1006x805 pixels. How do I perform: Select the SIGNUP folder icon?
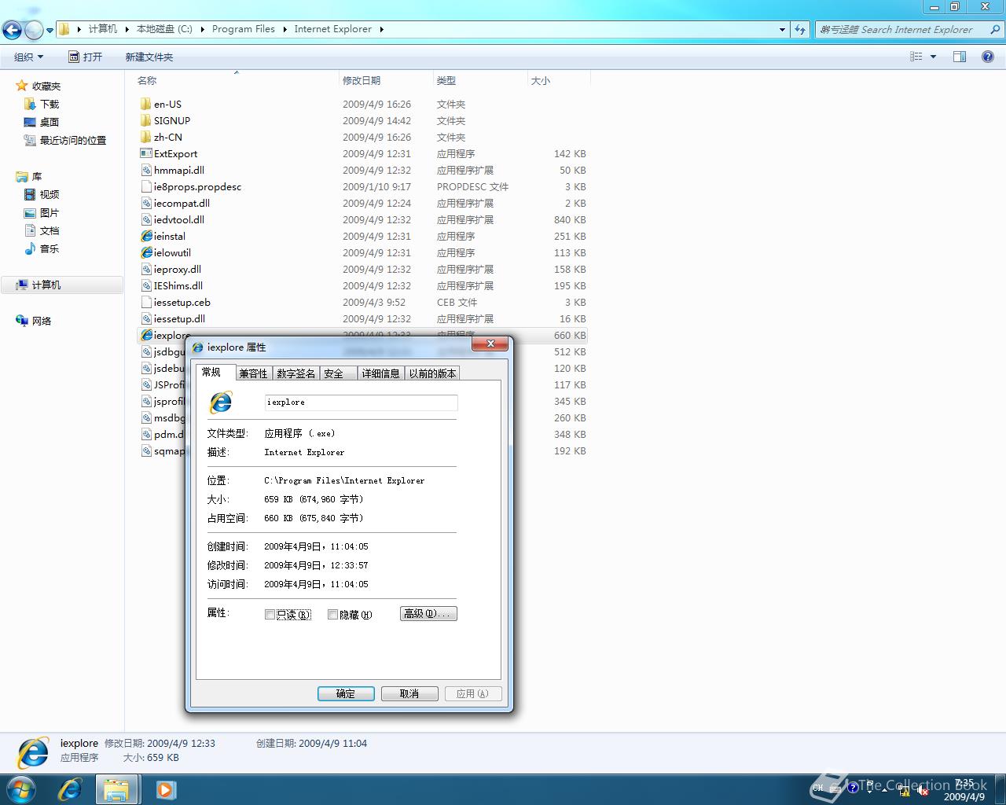pos(145,120)
